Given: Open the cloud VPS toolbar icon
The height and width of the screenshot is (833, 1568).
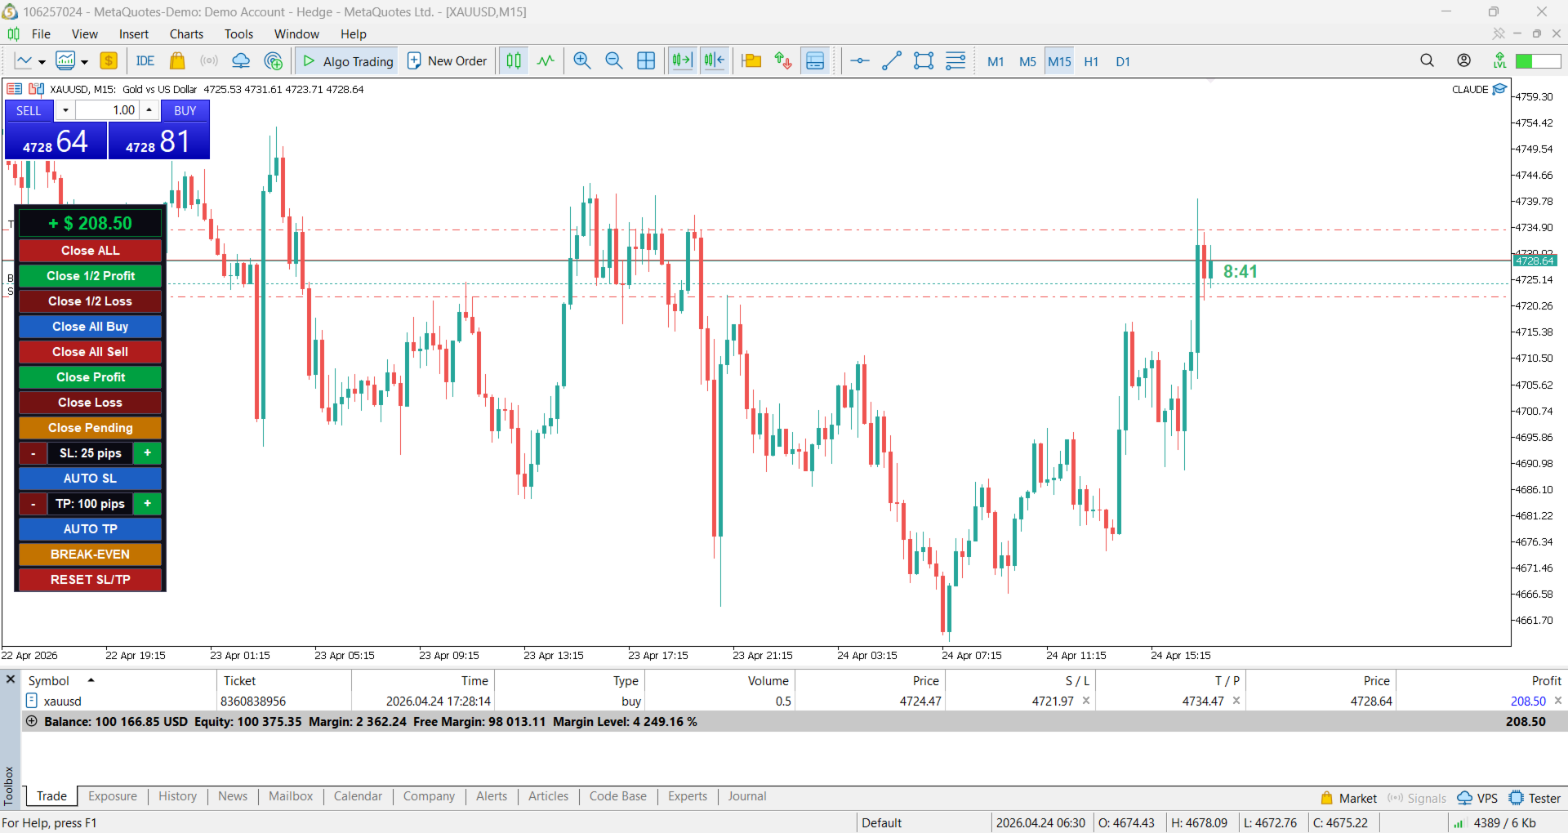Looking at the screenshot, I should point(241,61).
